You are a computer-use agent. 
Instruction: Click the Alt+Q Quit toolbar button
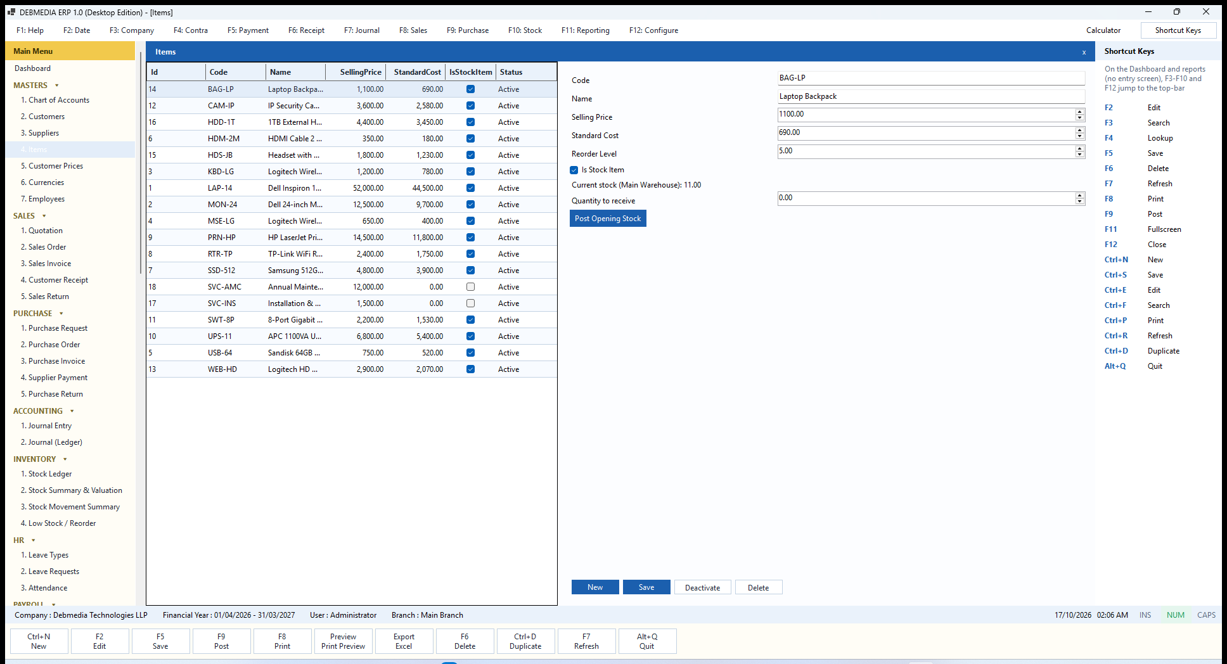point(647,641)
